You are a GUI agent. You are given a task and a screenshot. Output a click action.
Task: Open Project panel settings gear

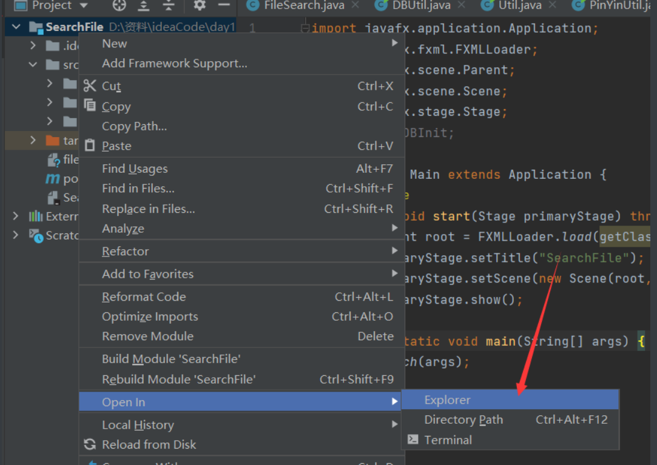point(200,5)
